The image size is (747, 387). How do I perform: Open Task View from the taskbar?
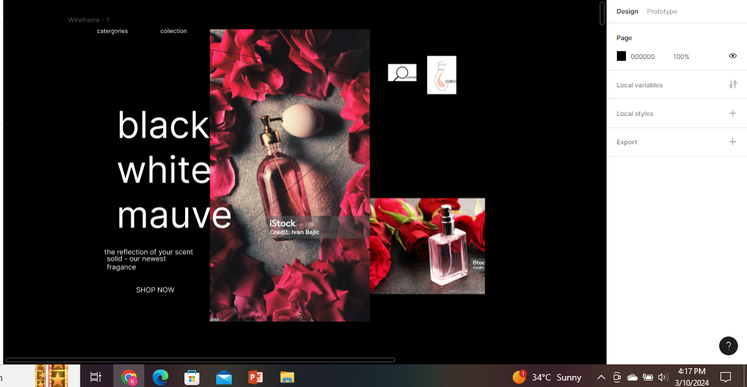[96, 377]
